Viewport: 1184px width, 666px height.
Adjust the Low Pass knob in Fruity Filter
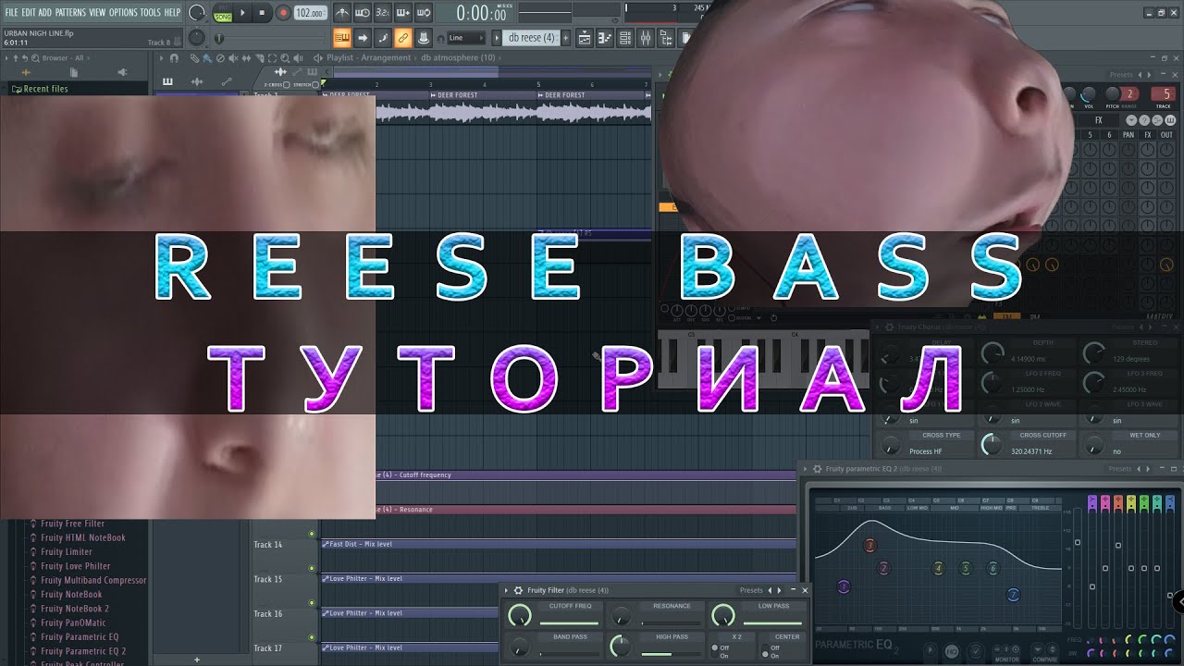pyautogui.click(x=723, y=615)
